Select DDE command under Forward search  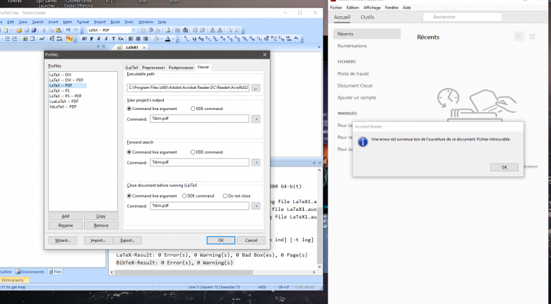tap(193, 152)
